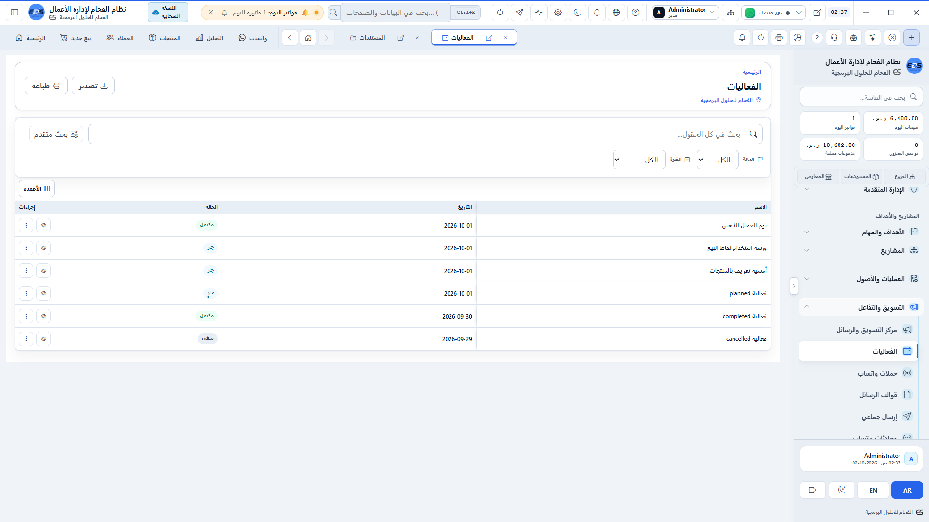
Task: Expand العمليات والأصول sidebar section
Action: [860, 279]
